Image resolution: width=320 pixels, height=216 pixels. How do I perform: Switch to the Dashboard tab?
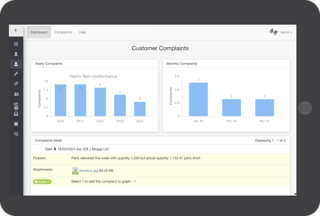[x=39, y=33]
